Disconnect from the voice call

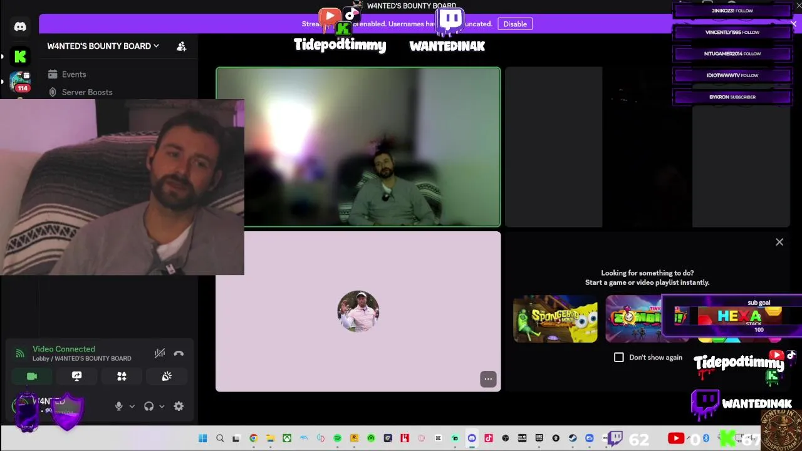[x=179, y=353]
